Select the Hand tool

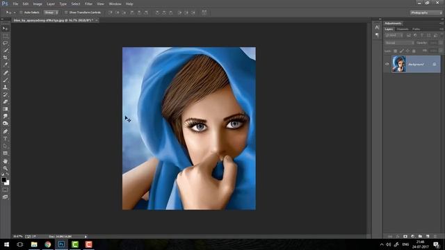[5, 161]
